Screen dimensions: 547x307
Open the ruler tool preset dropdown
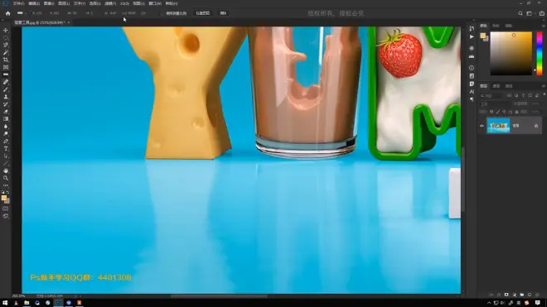(22, 13)
